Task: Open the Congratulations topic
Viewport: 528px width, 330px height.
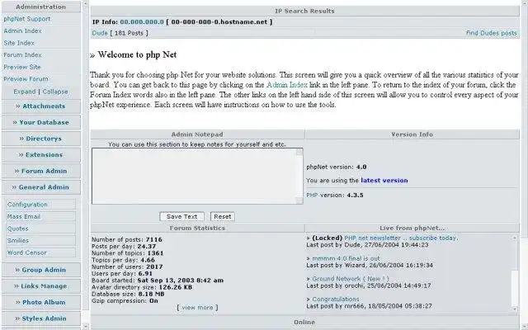Action: [x=336, y=299]
